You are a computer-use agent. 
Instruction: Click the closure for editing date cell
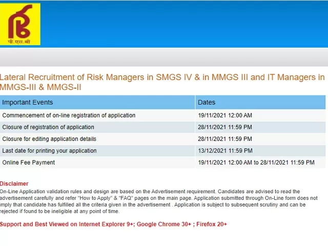coord(225,139)
